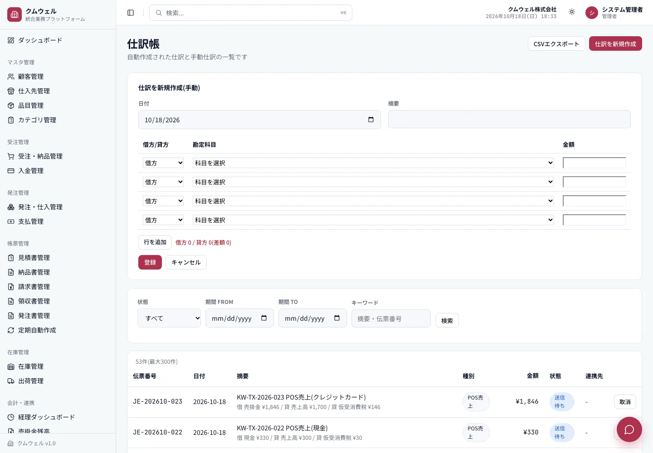Open first row 借方 debit/credit dropdown

pos(163,163)
